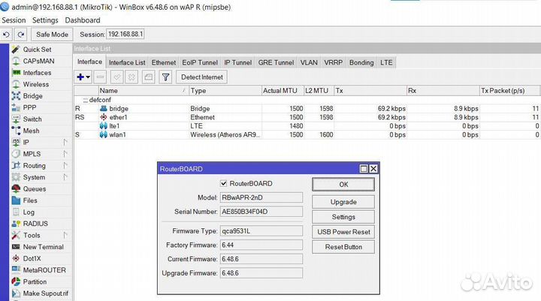Open Dot1X menu in sidebar
Image resolution: width=541 pixels, height=301 pixels.
32,258
